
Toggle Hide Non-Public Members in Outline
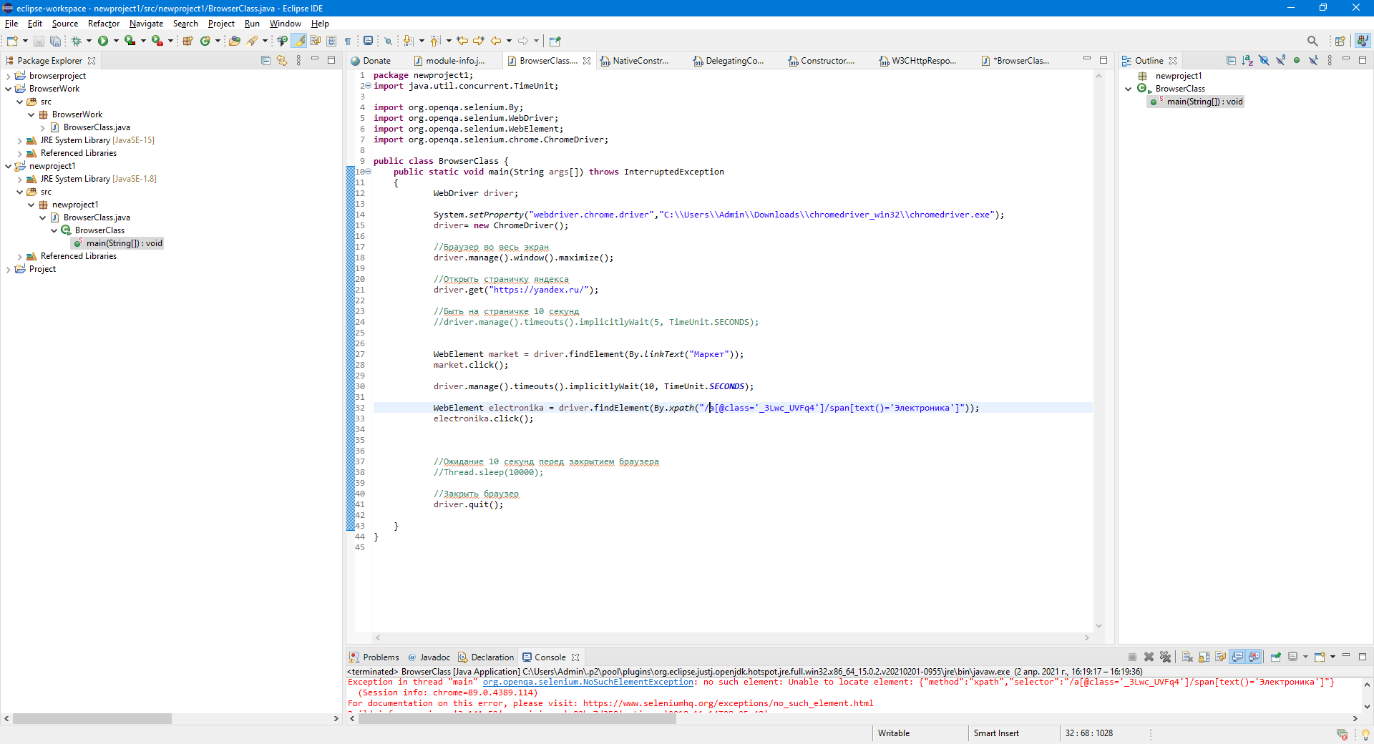click(x=1297, y=61)
